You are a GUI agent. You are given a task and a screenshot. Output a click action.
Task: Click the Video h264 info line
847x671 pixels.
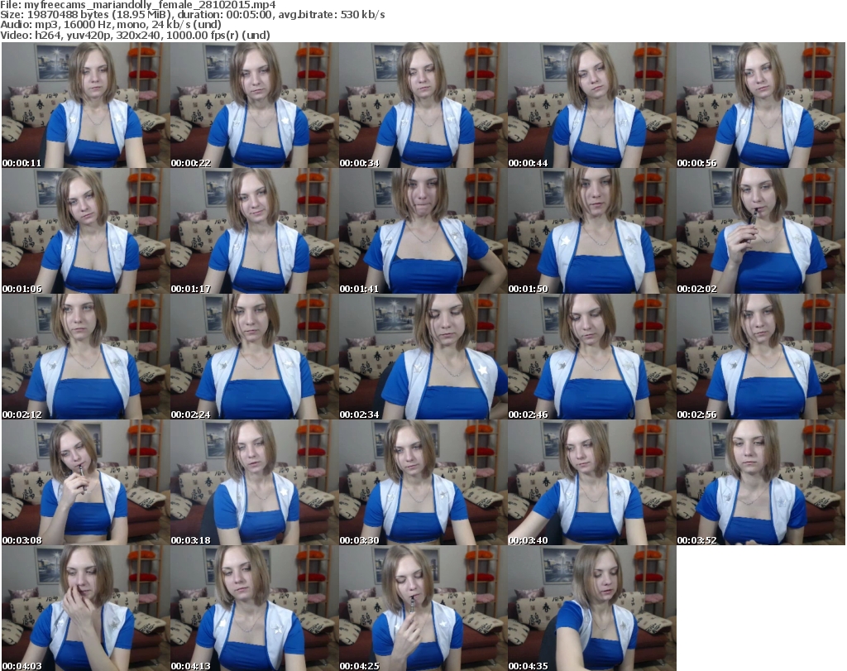click(x=135, y=35)
